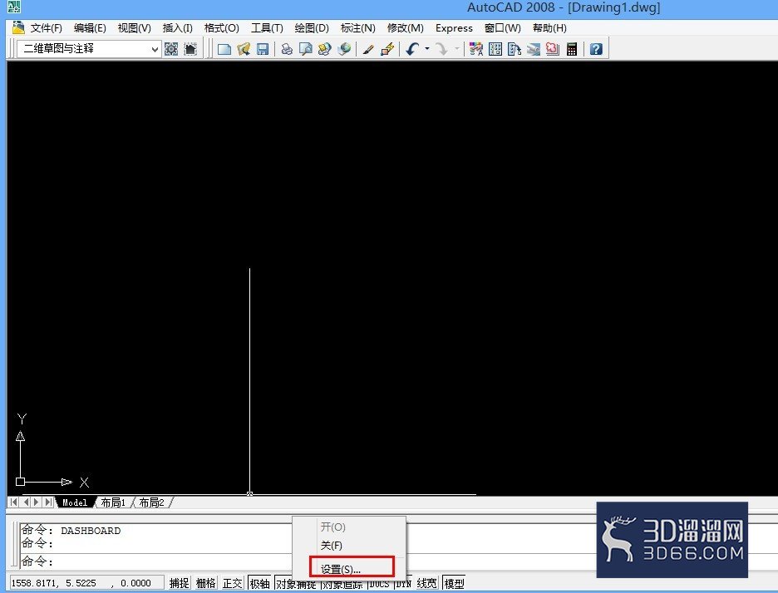Open the Sheet Set Manager icon
Viewport: 778px width, 593px height.
[534, 49]
